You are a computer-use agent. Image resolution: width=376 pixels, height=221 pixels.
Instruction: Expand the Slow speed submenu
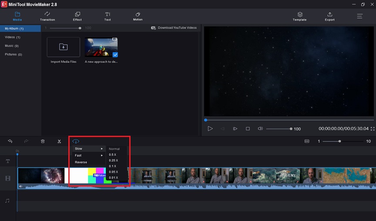(89, 149)
